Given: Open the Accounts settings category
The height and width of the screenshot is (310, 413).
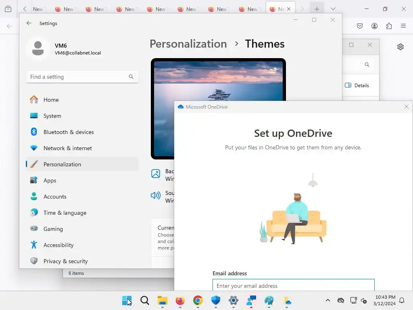Looking at the screenshot, I should point(82,197).
